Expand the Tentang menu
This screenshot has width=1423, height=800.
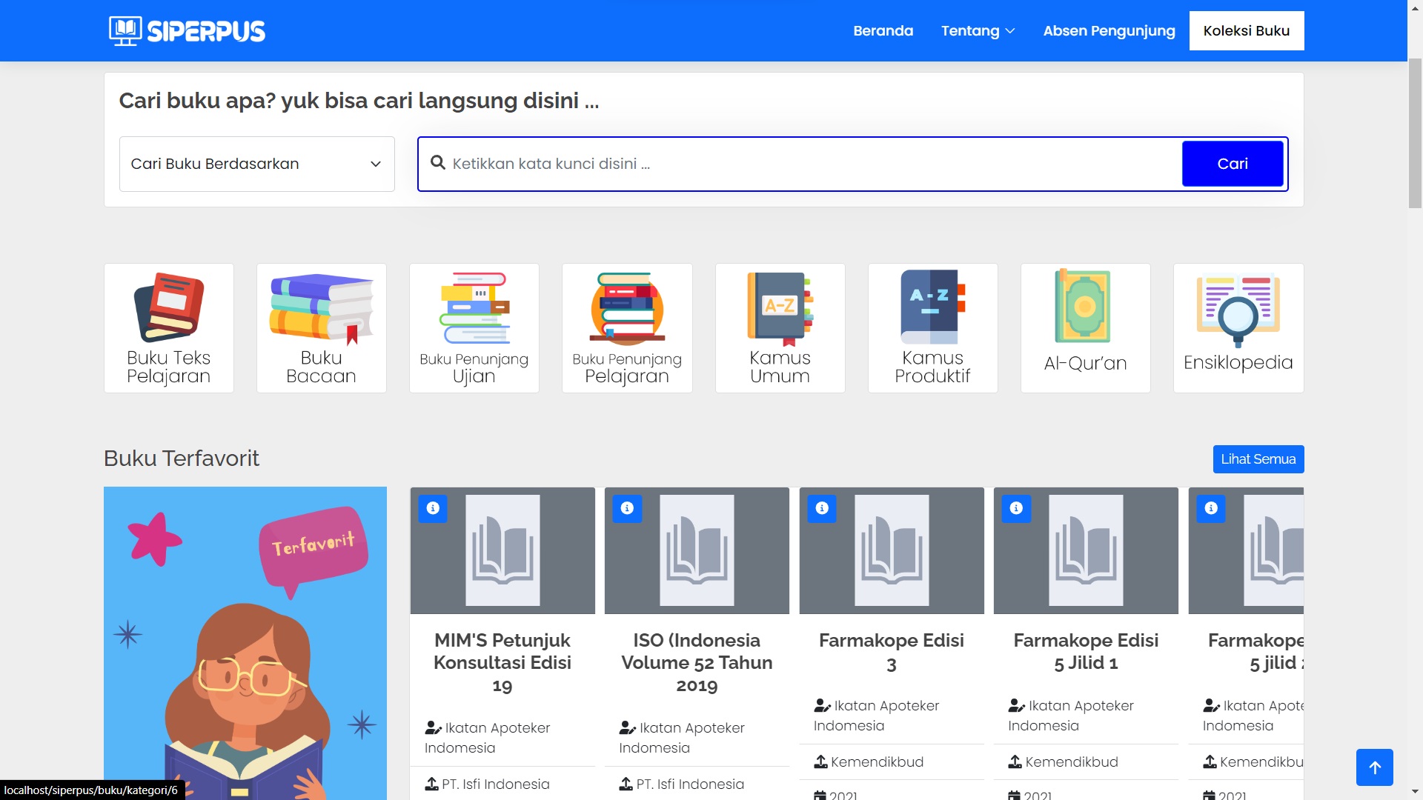[x=978, y=31]
